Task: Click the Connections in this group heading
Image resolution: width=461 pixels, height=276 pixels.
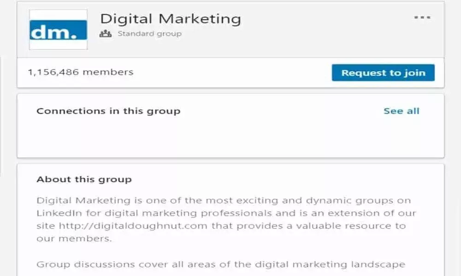Action: [108, 111]
